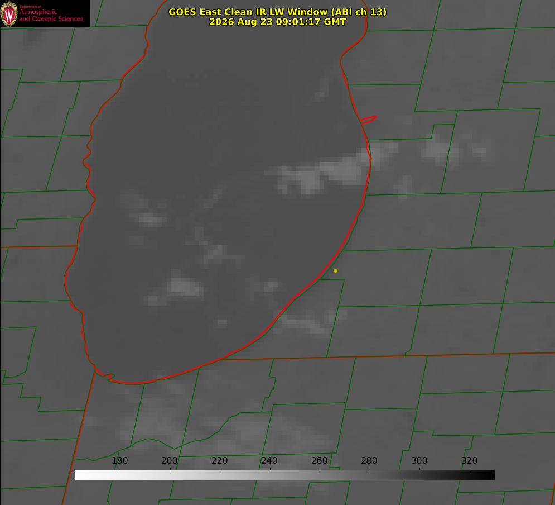Click the University of Wisconsin crest logo

pos(9,13)
